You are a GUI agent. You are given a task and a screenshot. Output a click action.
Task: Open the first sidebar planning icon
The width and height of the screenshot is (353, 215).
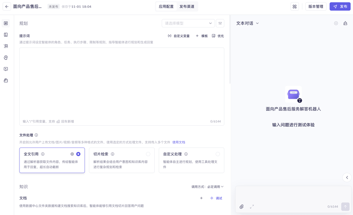pyautogui.click(x=6, y=23)
